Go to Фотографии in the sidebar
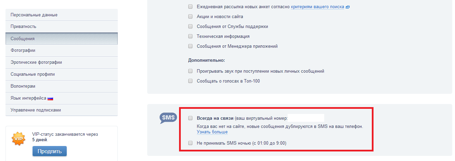This screenshot has width=455, height=161. tap(62, 50)
